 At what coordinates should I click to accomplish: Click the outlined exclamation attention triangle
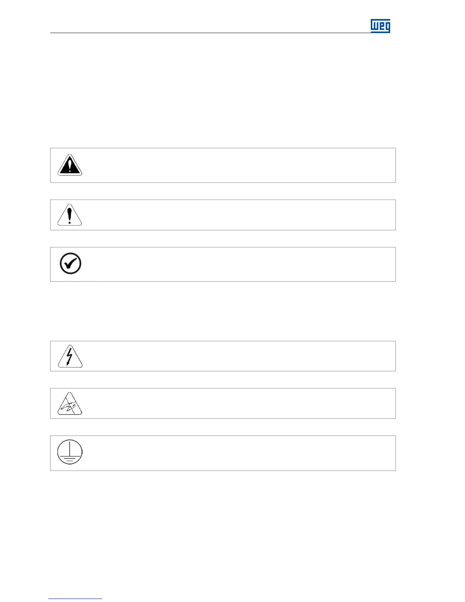(x=70, y=215)
